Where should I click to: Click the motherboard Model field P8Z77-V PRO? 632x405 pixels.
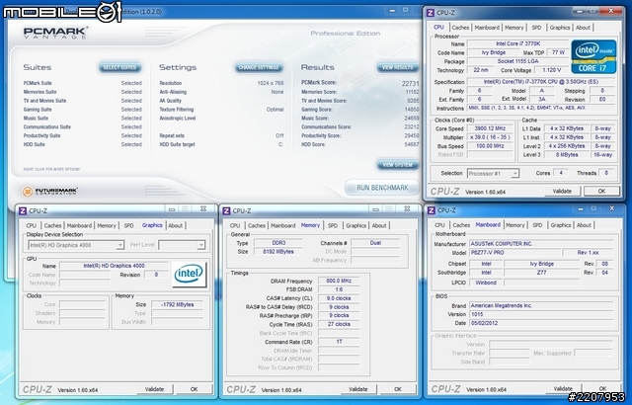coord(515,253)
